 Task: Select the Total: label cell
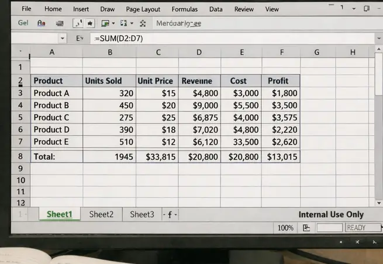tap(56, 157)
